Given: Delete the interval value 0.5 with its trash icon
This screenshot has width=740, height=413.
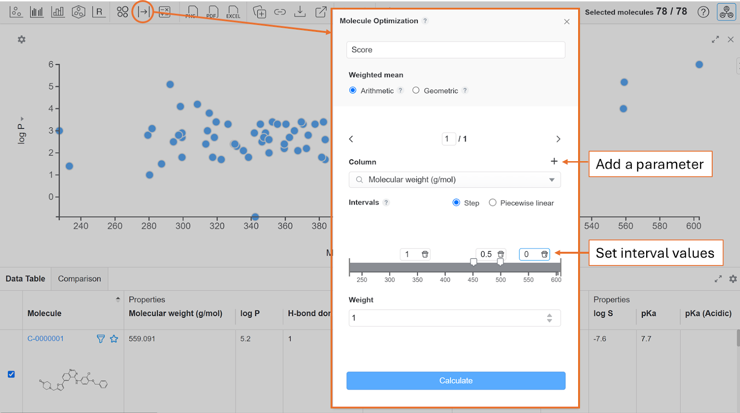Looking at the screenshot, I should click(501, 255).
